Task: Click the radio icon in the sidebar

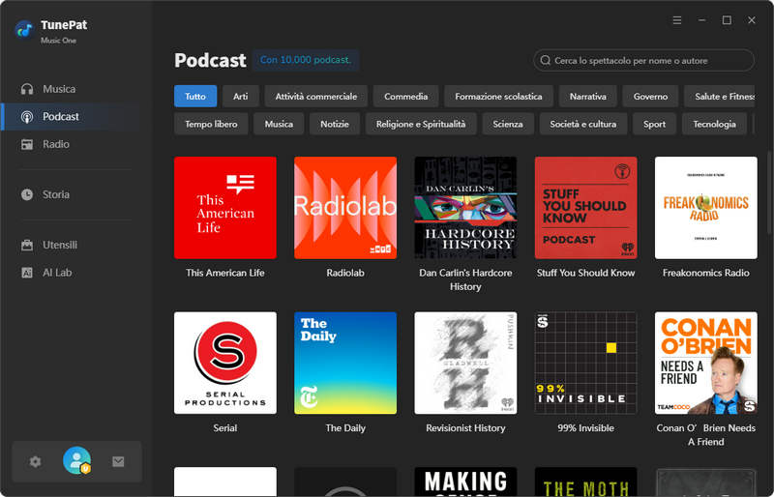Action: pos(27,144)
